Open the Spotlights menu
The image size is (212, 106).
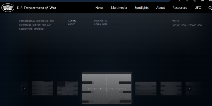pyautogui.click(x=142, y=8)
